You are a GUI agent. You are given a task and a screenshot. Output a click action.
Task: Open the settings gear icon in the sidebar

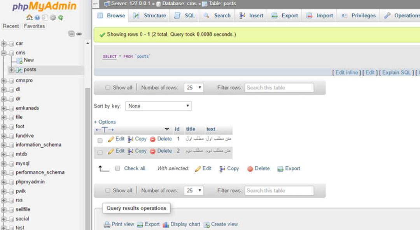tap(53, 17)
